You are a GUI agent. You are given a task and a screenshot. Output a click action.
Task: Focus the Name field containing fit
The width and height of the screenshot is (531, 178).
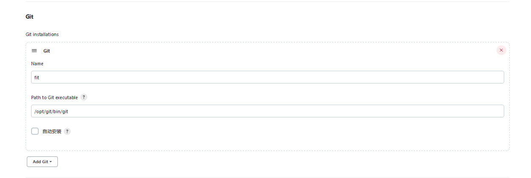(267, 77)
